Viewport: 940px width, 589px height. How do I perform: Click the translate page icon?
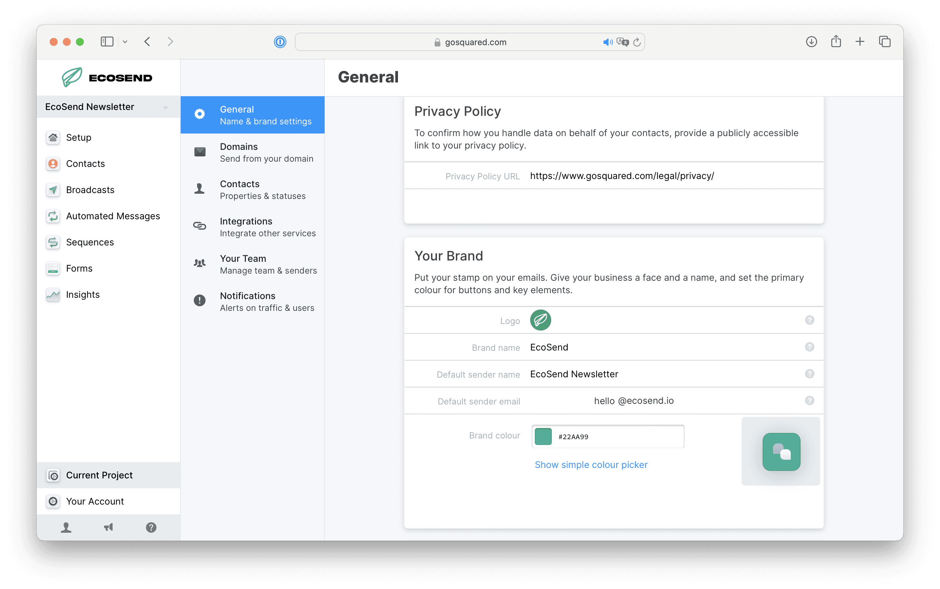click(x=623, y=42)
